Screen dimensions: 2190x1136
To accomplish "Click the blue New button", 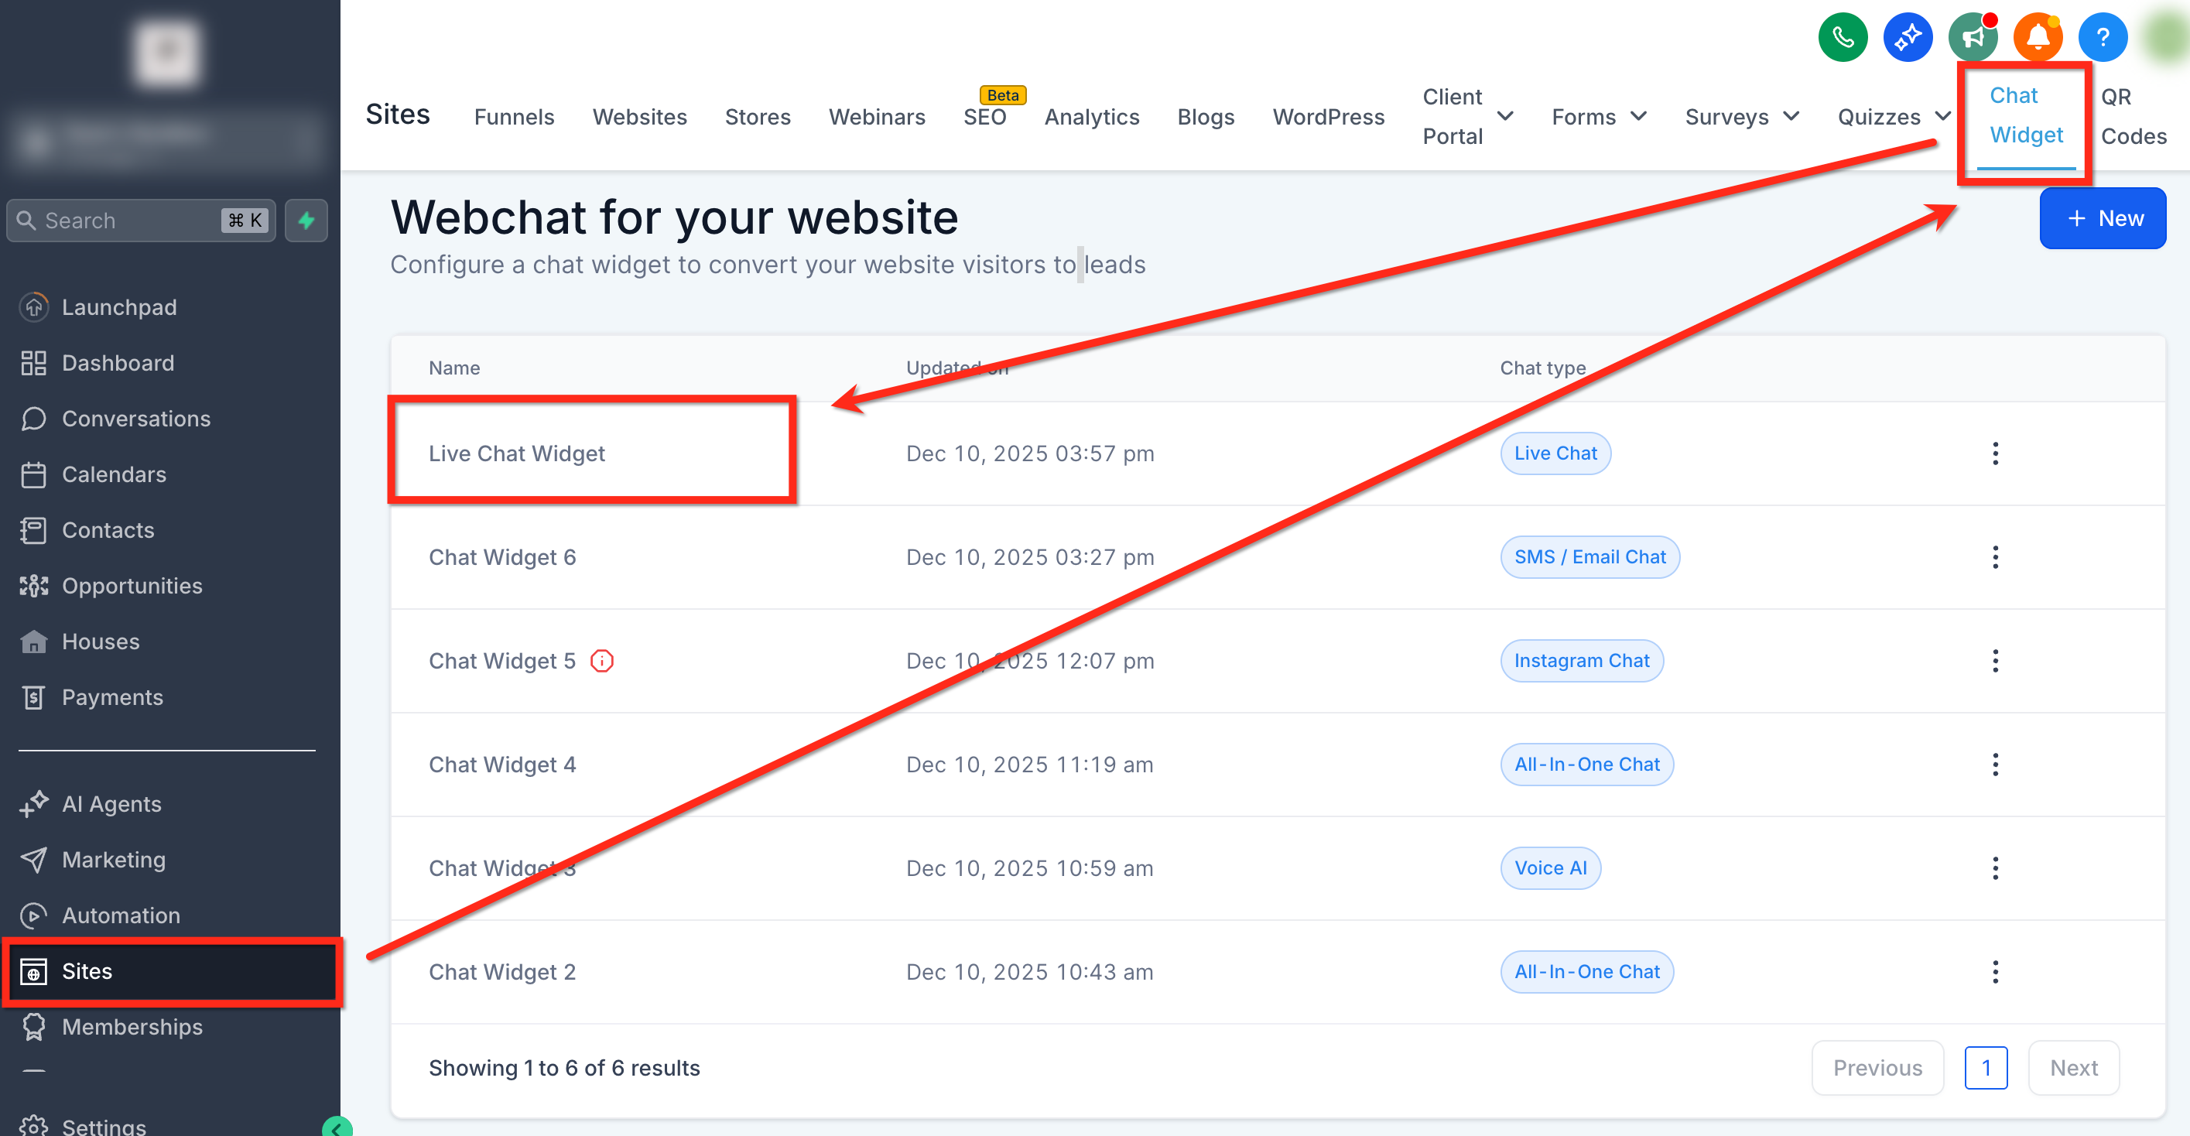I will (2102, 218).
